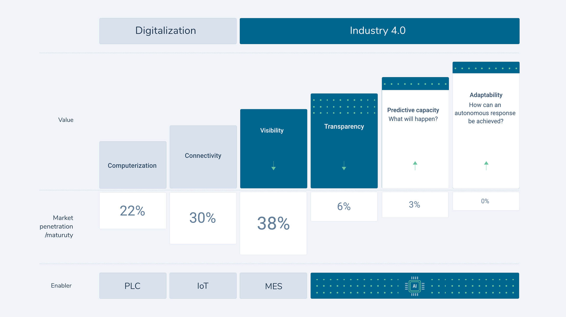Click the 22% market penetration box

tap(133, 210)
